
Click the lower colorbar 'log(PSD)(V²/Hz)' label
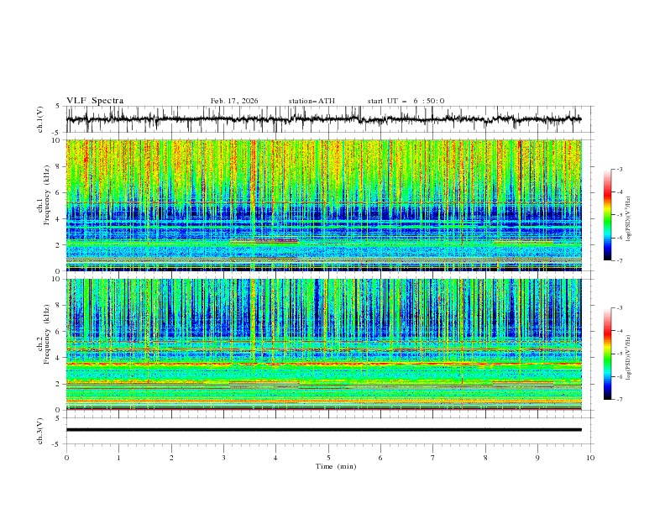point(629,358)
